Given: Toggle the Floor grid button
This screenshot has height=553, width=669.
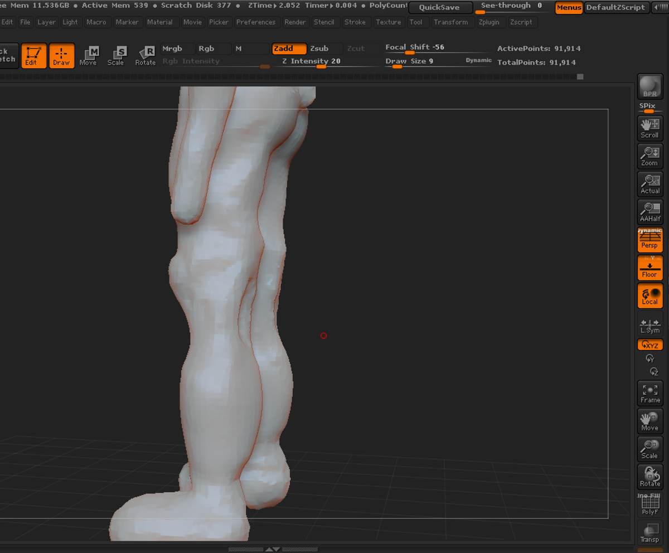Looking at the screenshot, I should pos(649,268).
